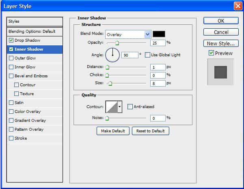Select Bevel and Emboss in styles list

(31, 76)
